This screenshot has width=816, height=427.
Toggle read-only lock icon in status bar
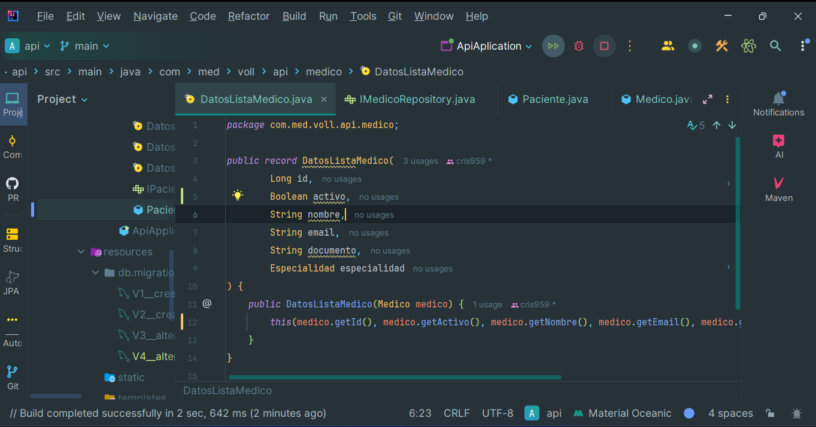click(771, 413)
